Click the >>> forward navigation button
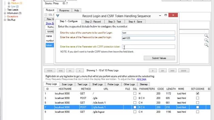Image resolution: width=214 pixels, height=120 pixels. point(173,70)
